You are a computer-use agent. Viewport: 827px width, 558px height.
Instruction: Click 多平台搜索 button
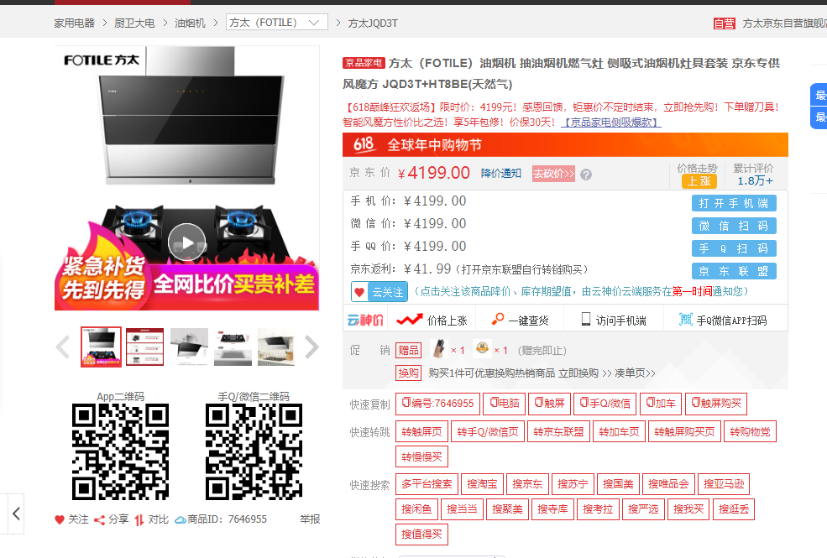427,483
